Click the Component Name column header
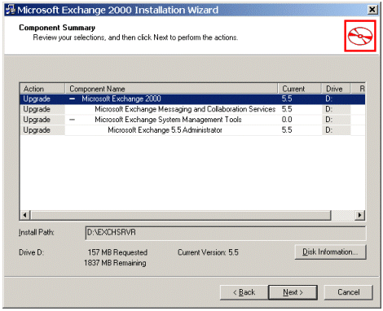383x311 pixels. 171,89
